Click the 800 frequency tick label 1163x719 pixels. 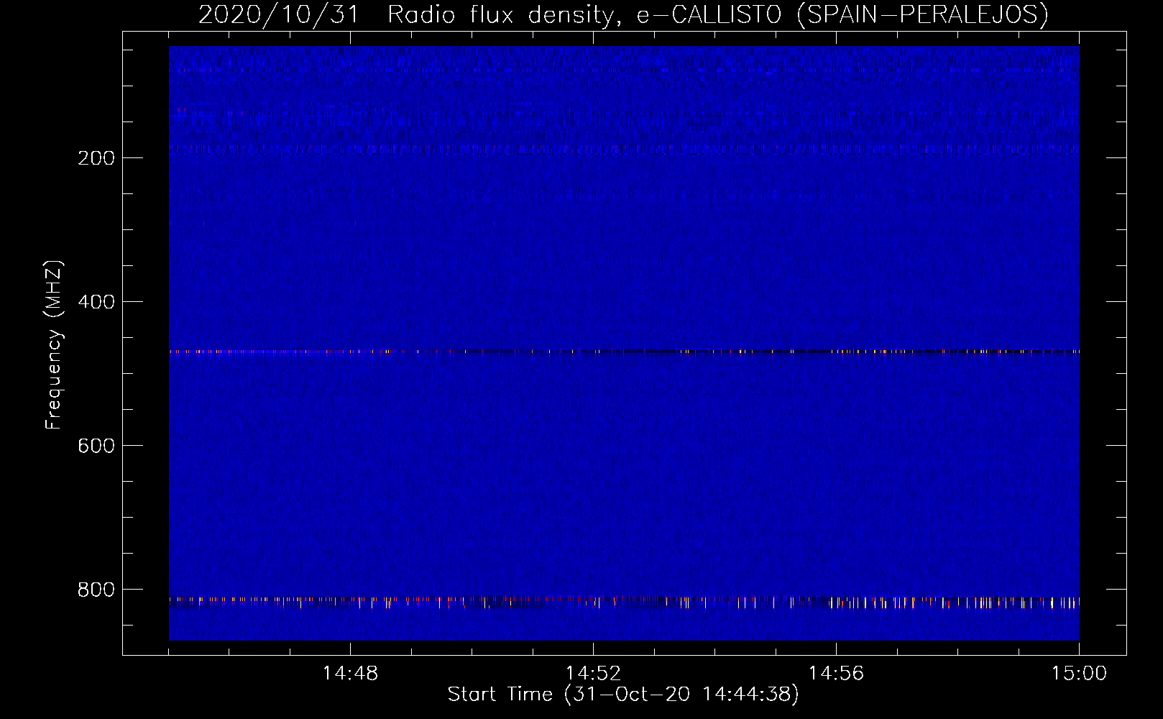[96, 590]
